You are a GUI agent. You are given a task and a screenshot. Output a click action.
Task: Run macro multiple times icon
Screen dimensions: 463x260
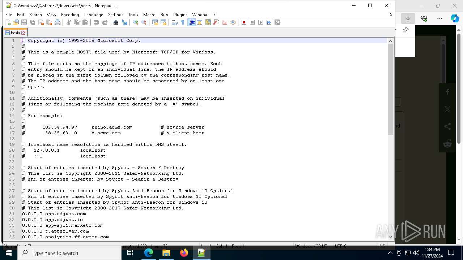click(269, 22)
